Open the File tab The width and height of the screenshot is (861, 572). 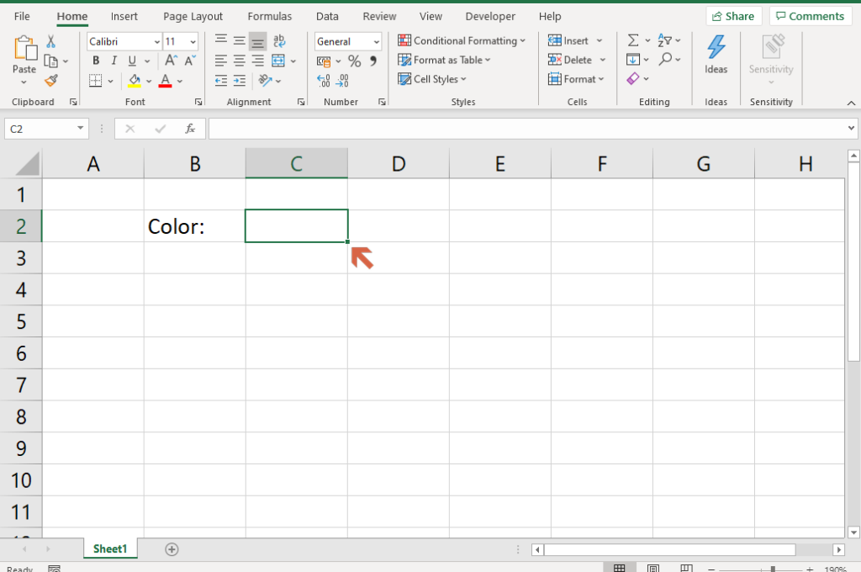tap(22, 17)
